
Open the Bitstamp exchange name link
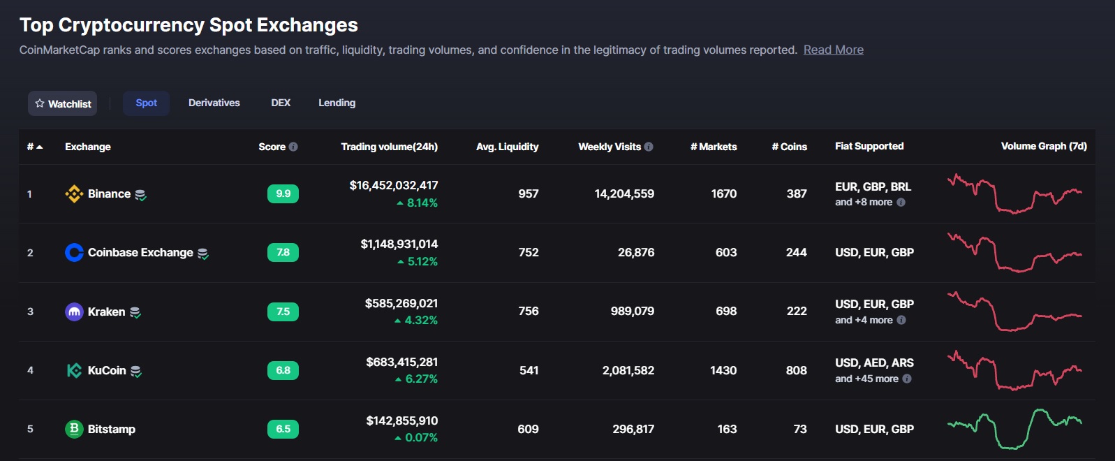(x=112, y=429)
